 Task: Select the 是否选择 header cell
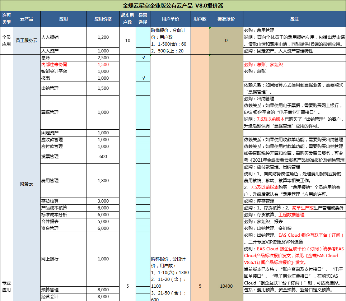point(143,19)
